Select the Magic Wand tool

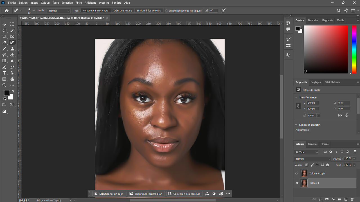12,30
